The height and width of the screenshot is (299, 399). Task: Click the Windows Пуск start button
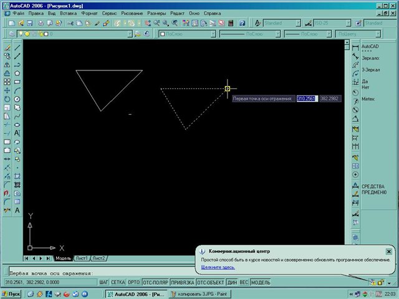pyautogui.click(x=12, y=293)
